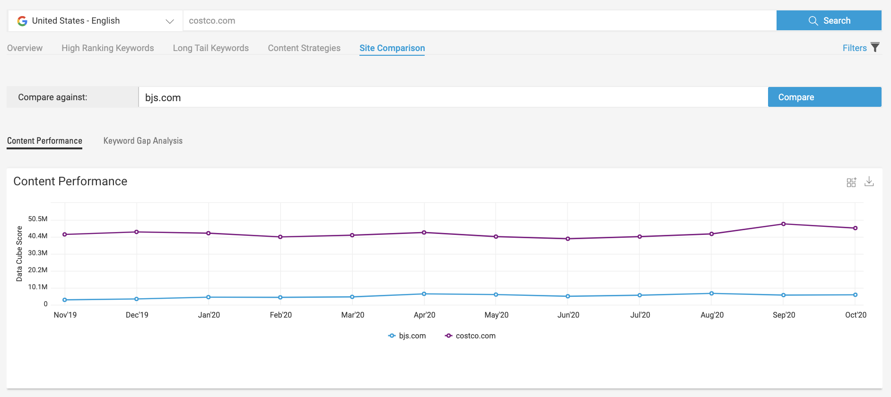Click the add-to-dashboard grid icon
Image resolution: width=891 pixels, height=397 pixels.
tap(851, 182)
